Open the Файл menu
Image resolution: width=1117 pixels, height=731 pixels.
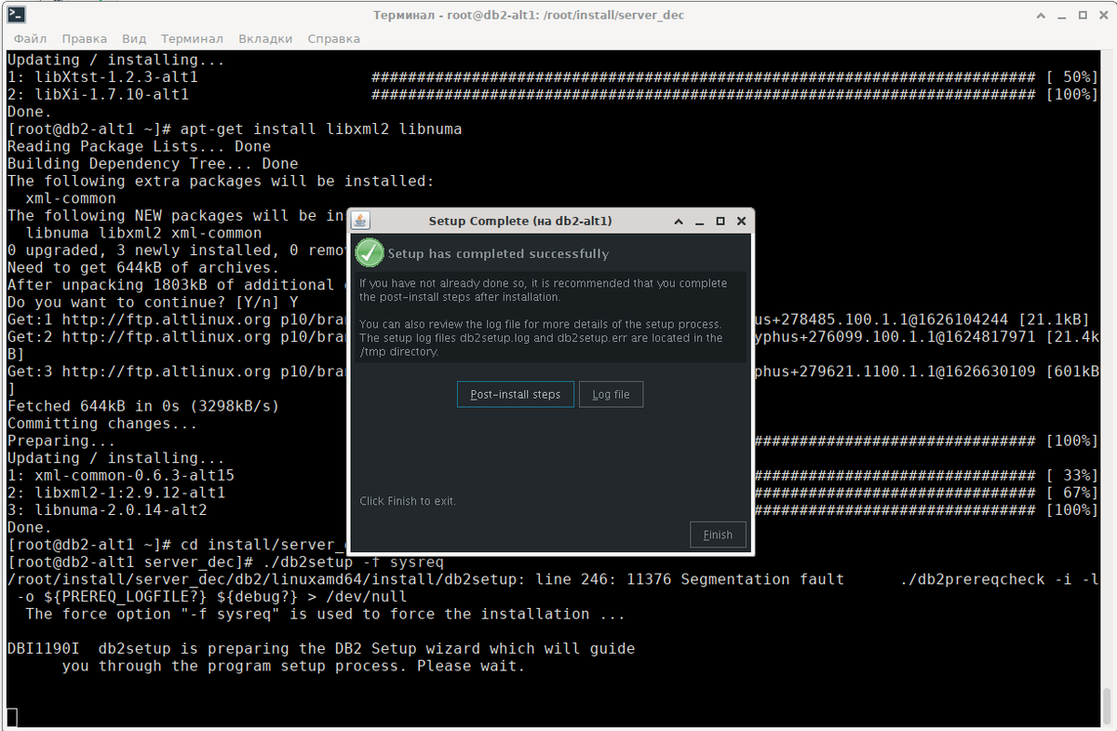tap(30, 38)
